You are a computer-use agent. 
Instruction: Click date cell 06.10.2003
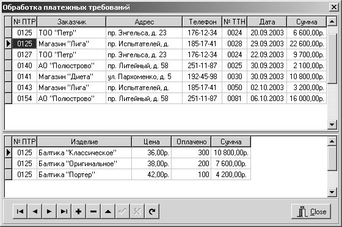coord(267,99)
